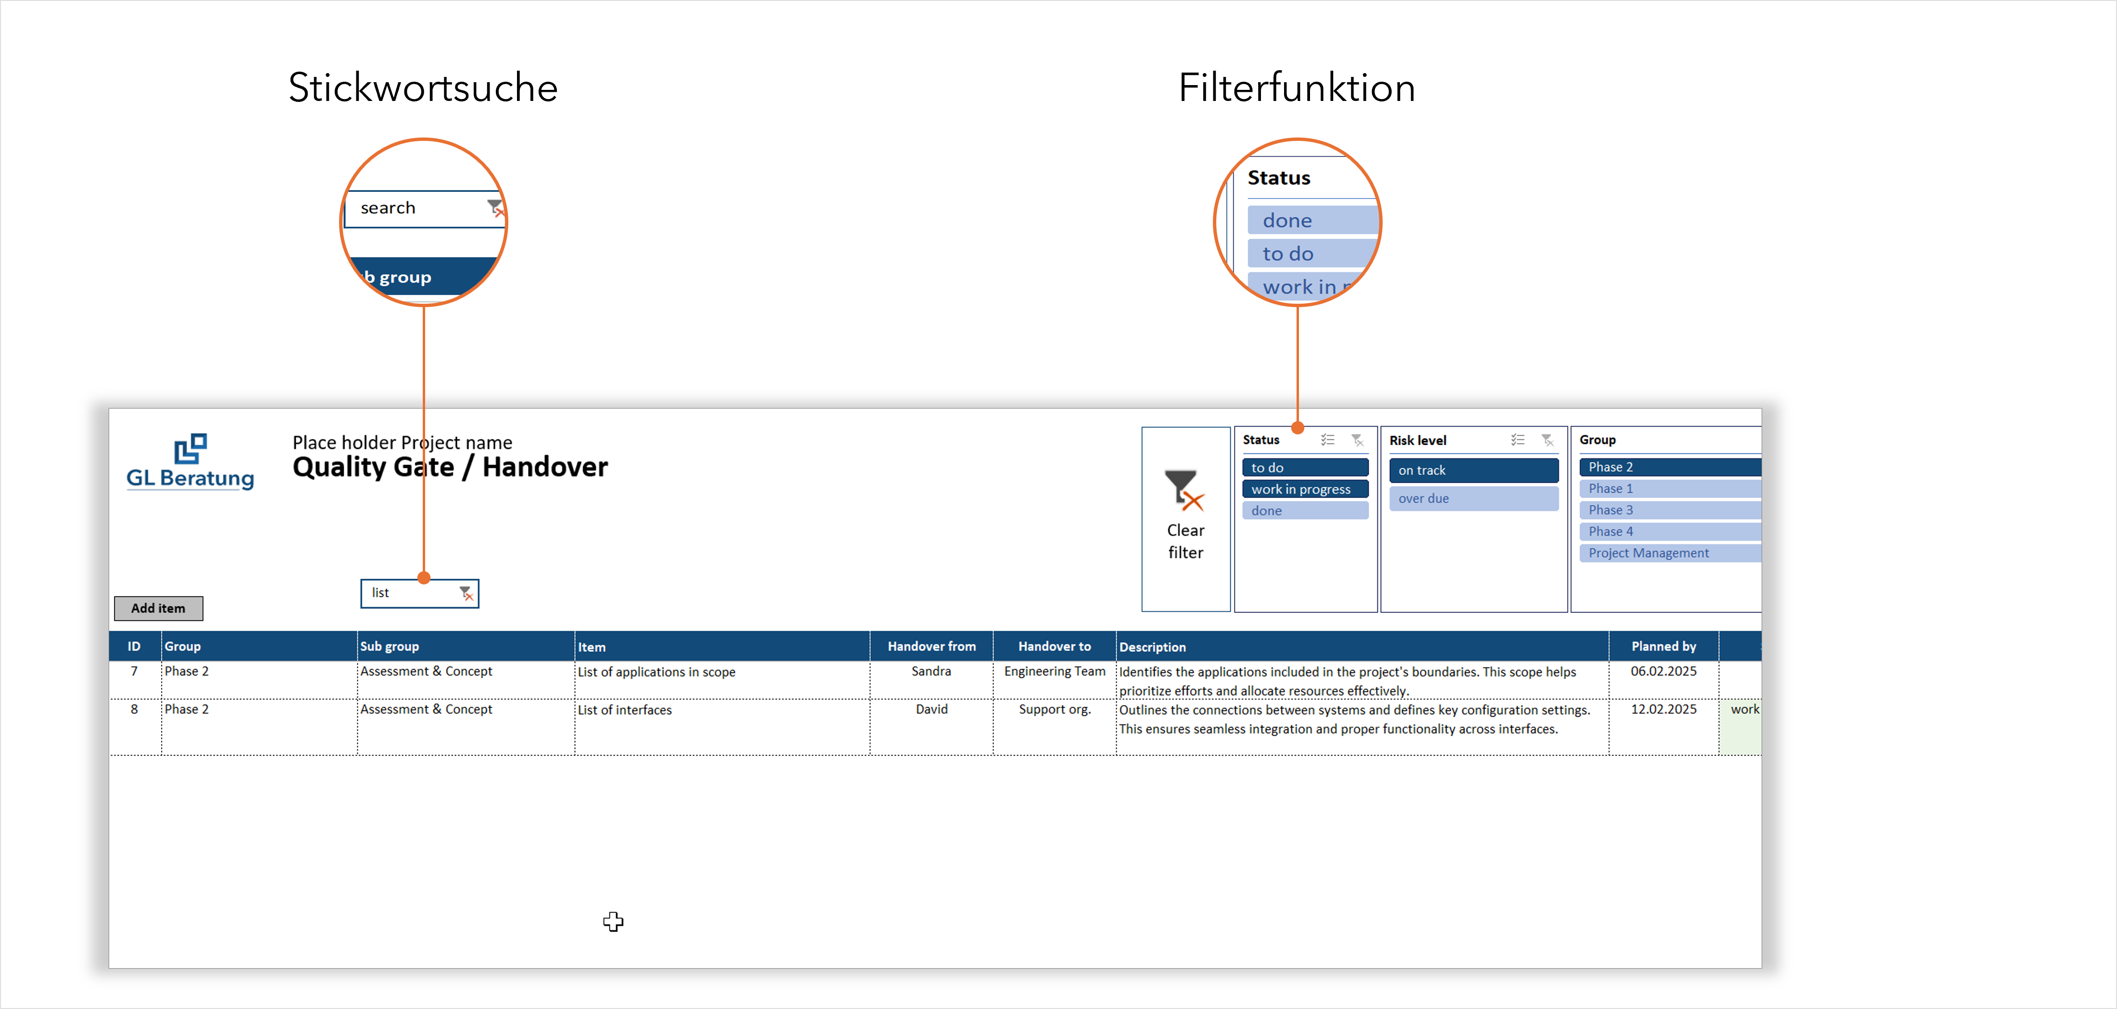Select the ID cell with value 8
Screen dimensions: 2117x1009
(x=135, y=726)
